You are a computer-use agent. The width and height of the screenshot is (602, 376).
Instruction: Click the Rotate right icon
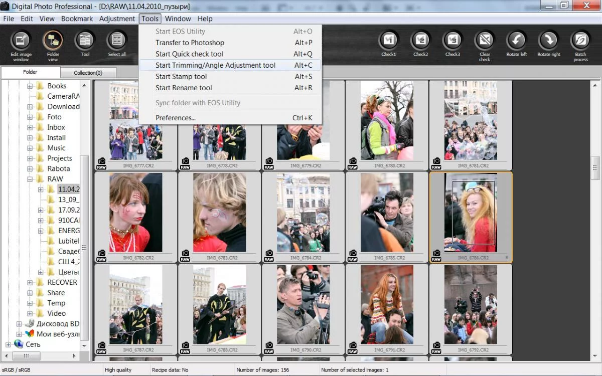(x=548, y=41)
